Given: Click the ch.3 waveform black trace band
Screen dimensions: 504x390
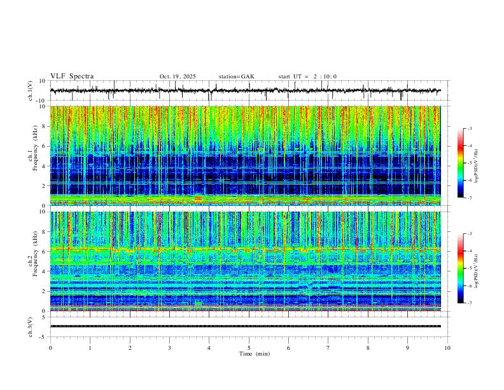Looking at the screenshot, I should (x=245, y=326).
